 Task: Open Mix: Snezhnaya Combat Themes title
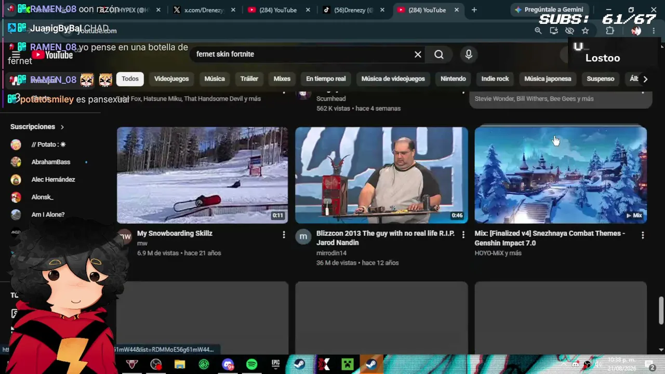pyautogui.click(x=550, y=238)
